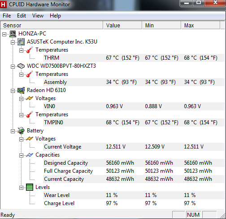Image resolution: width=226 pixels, height=219 pixels.
Task: Collapse the Battery node
Action: coord(13,131)
